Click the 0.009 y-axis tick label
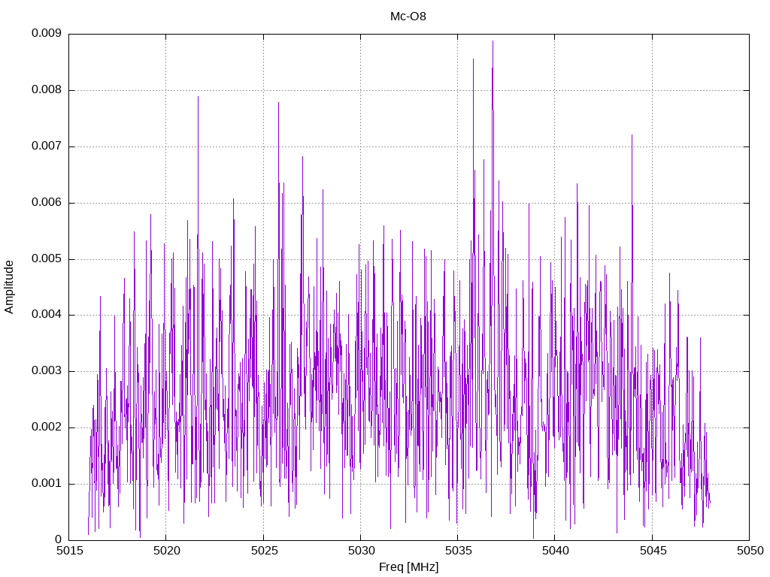This screenshot has width=770, height=577. click(47, 33)
